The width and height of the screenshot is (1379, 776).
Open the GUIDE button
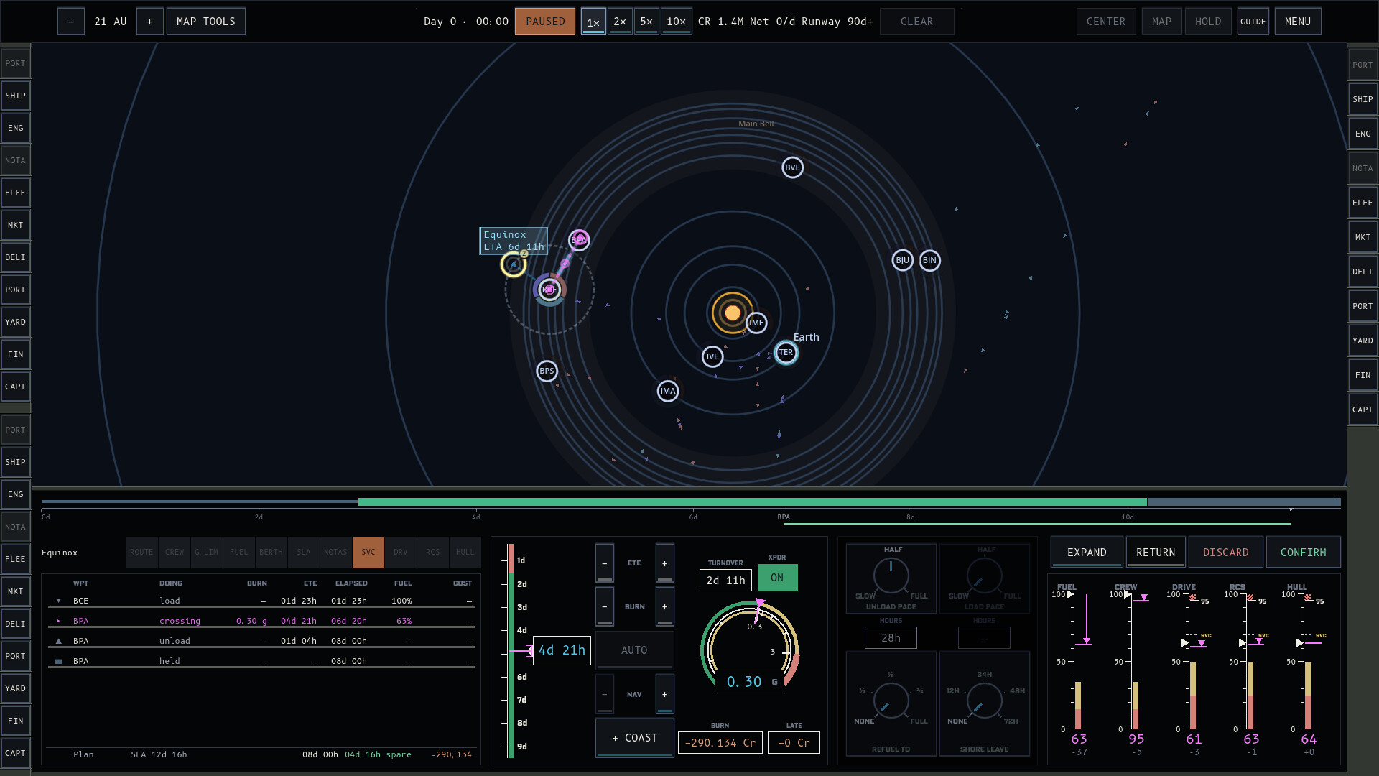pyautogui.click(x=1253, y=22)
